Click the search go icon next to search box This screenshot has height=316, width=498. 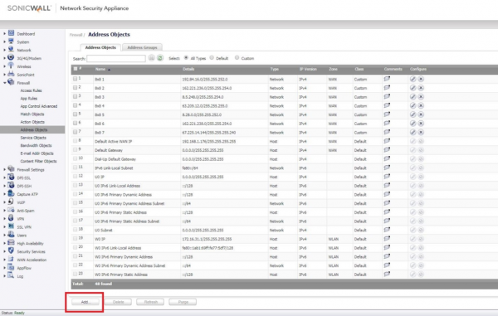152,58
